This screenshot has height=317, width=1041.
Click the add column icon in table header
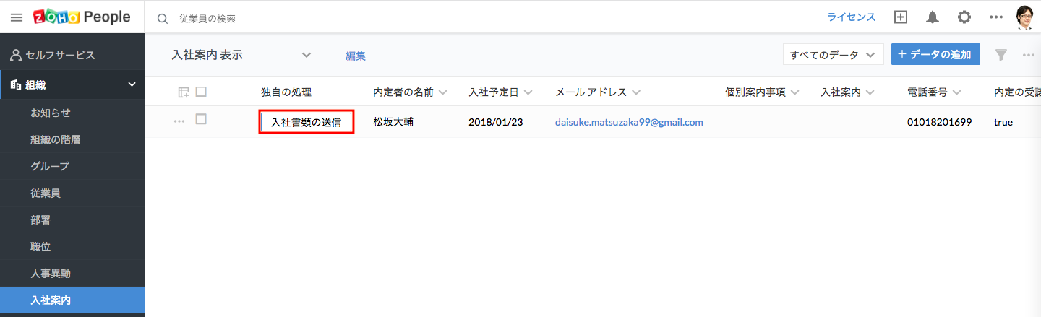[x=184, y=92]
